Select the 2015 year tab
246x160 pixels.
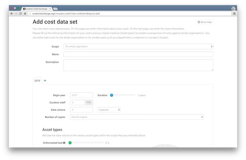tap(37, 81)
